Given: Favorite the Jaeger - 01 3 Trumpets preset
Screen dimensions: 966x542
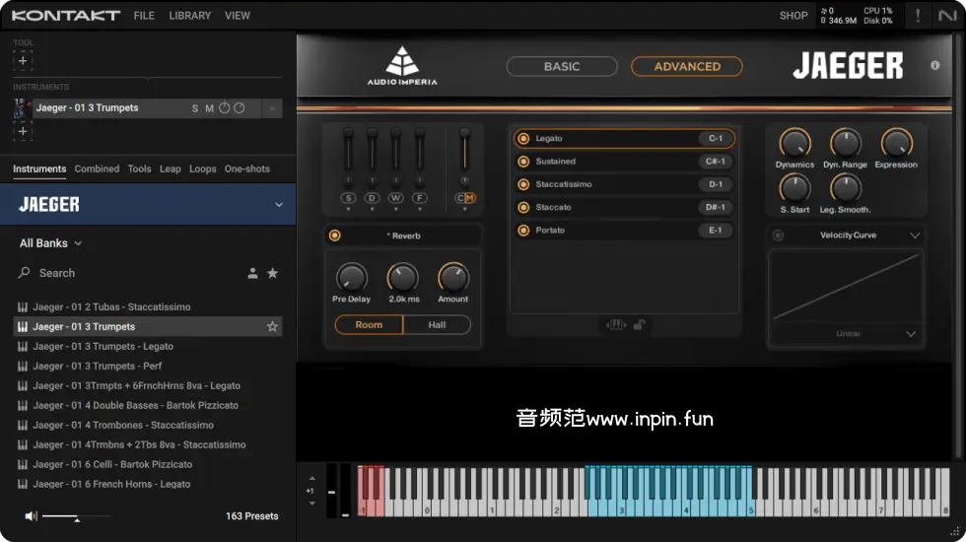Looking at the screenshot, I should (272, 326).
